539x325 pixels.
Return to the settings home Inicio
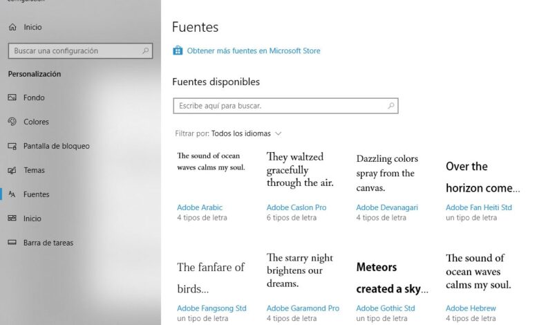[x=32, y=27]
